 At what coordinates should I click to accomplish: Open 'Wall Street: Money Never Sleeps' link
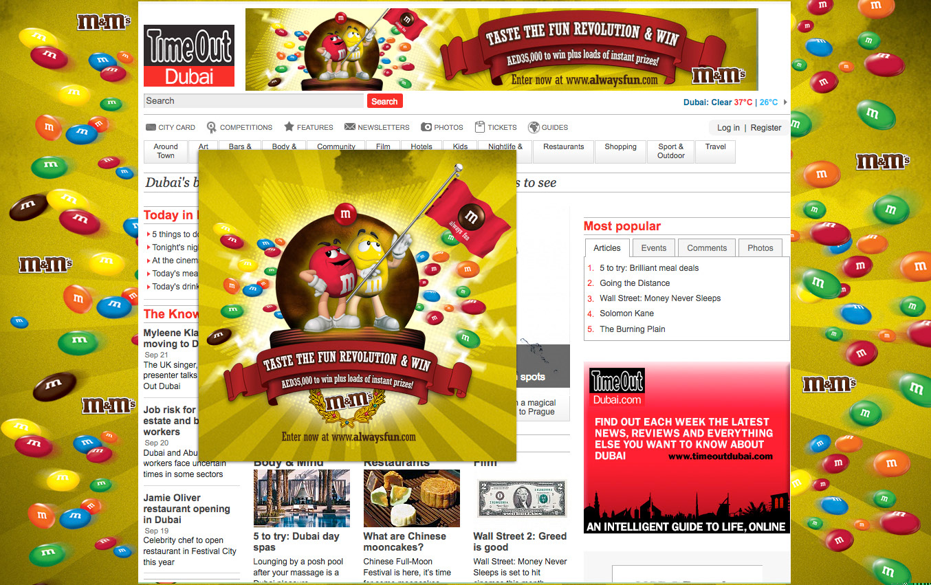(x=660, y=298)
